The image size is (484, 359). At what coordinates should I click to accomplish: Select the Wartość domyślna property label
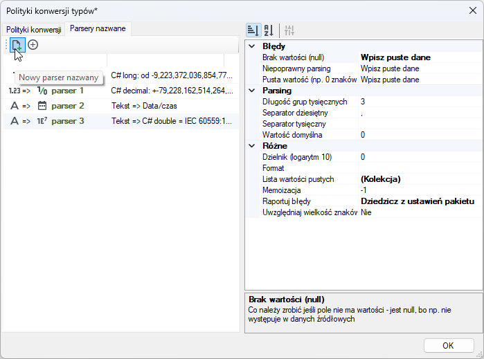[x=292, y=135]
